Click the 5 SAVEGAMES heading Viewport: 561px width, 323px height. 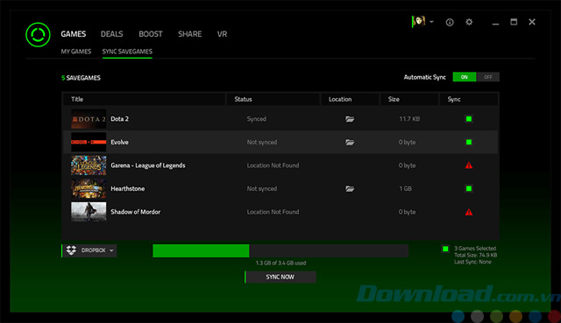tap(81, 78)
